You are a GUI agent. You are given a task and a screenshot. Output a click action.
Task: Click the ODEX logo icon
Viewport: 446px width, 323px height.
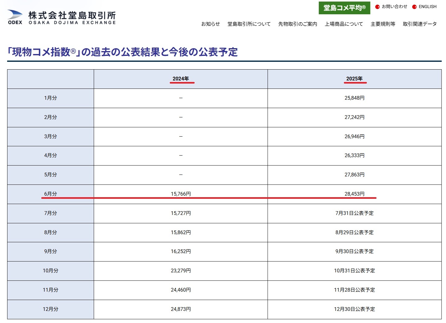pos(15,17)
